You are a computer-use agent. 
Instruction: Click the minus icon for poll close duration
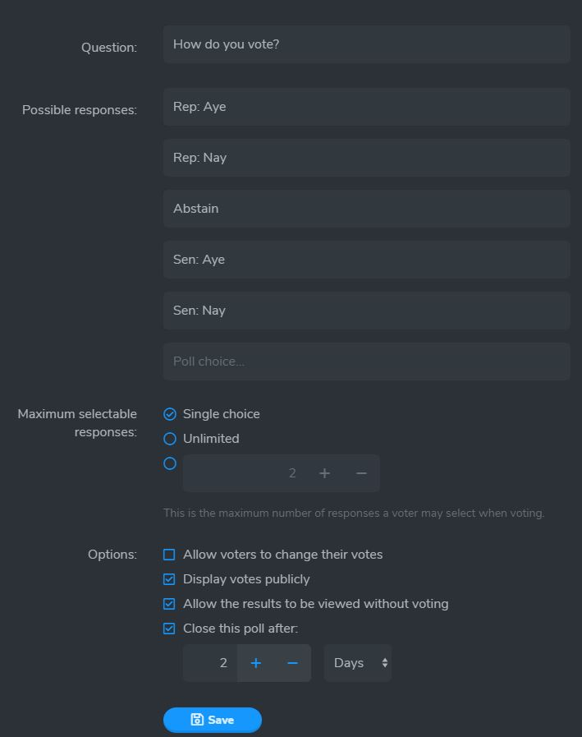coord(292,663)
